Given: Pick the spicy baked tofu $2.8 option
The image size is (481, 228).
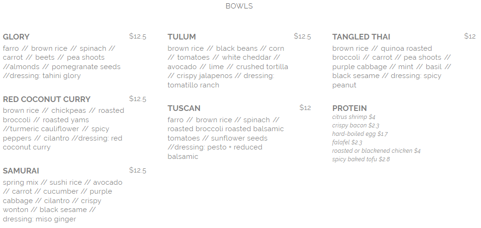Looking at the screenshot, I should (x=361, y=159).
